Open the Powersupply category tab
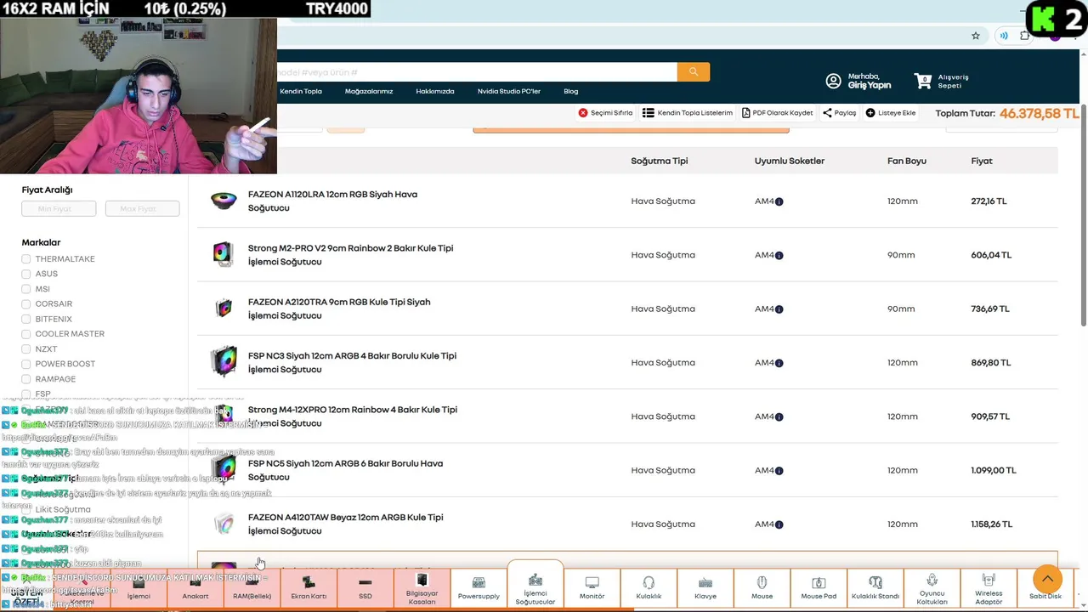 479,588
